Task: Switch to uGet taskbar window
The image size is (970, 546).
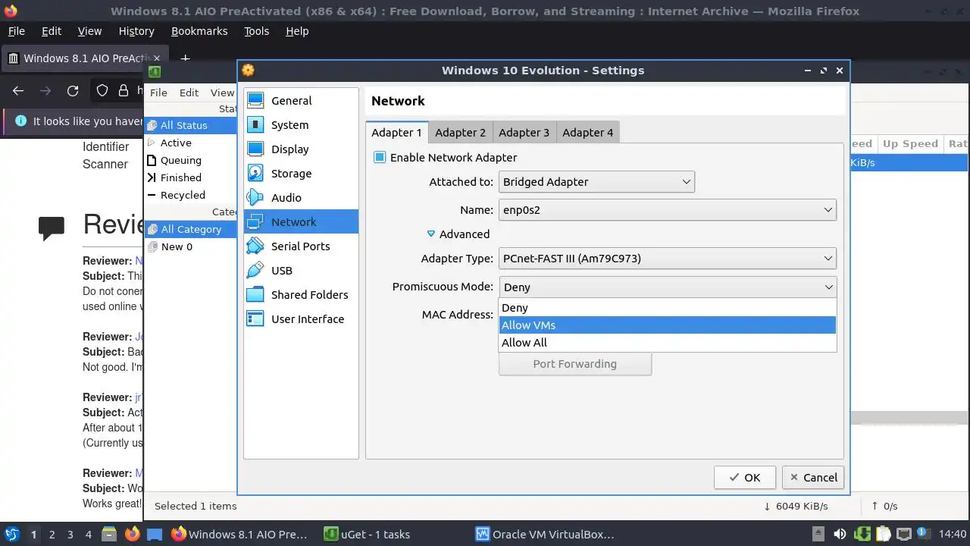Action: point(366,534)
